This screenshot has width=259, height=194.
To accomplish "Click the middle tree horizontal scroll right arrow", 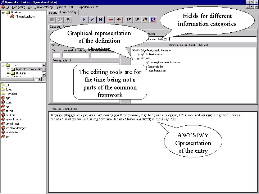I will pos(40,79).
